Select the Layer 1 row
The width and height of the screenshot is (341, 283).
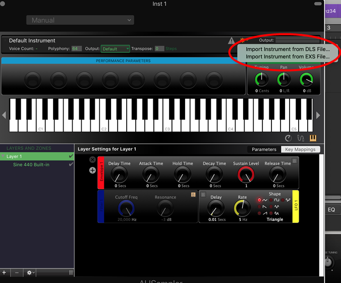click(x=37, y=156)
